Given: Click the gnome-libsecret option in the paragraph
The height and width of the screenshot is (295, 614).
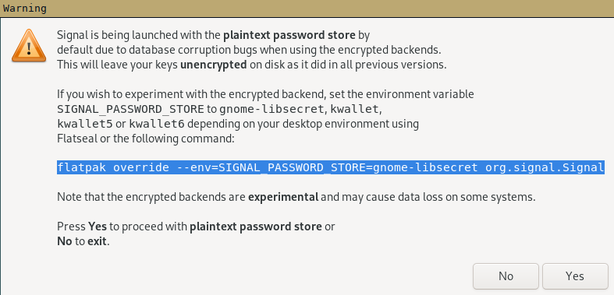Looking at the screenshot, I should click(x=270, y=109).
